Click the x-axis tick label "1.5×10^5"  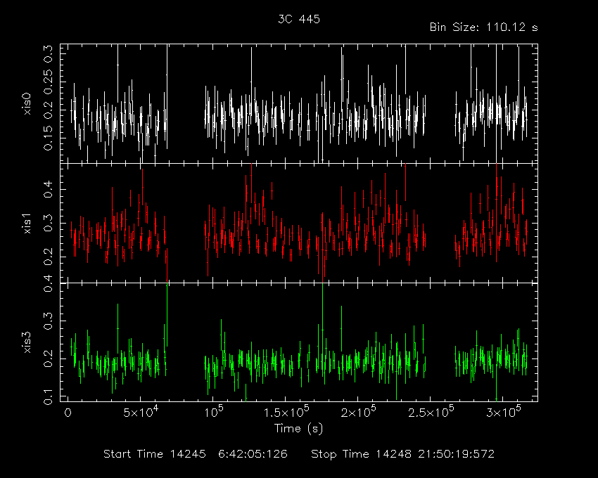[x=286, y=412]
